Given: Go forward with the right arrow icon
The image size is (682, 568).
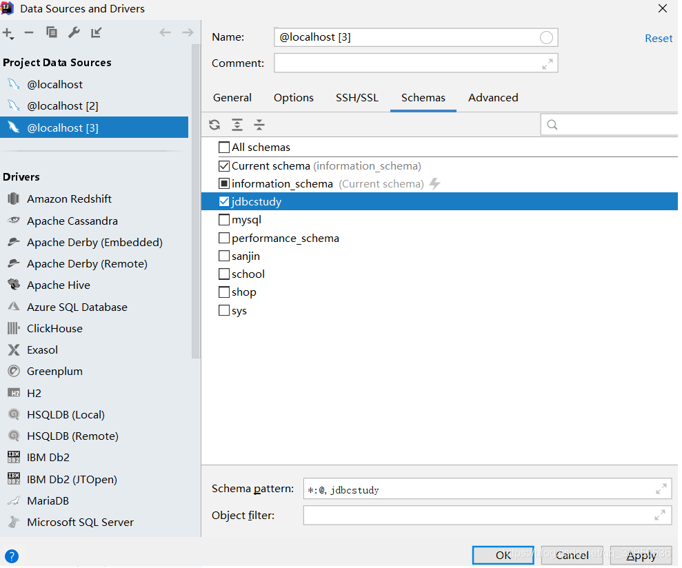Looking at the screenshot, I should 188,32.
